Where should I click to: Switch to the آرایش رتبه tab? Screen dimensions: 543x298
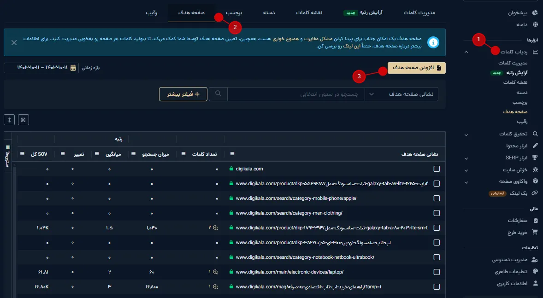pos(363,13)
